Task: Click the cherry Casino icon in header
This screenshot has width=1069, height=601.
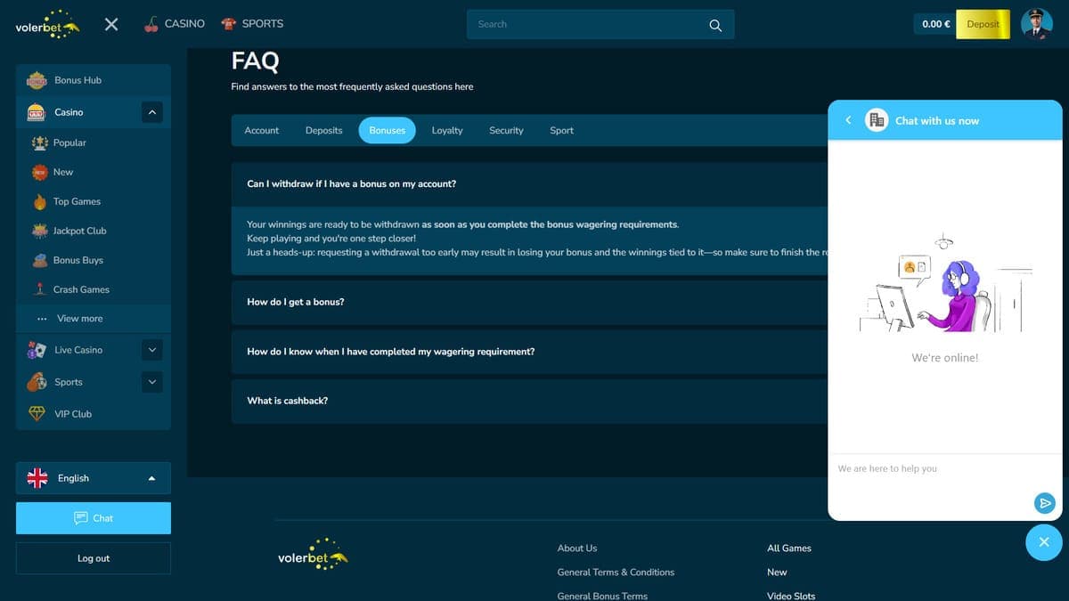Action: (151, 24)
